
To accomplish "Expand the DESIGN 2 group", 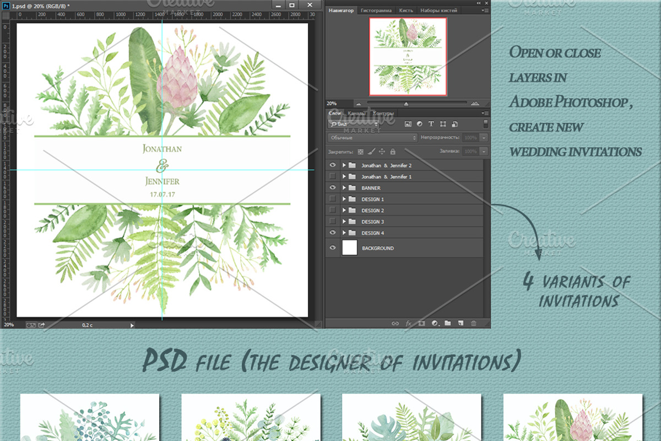I will (x=344, y=210).
